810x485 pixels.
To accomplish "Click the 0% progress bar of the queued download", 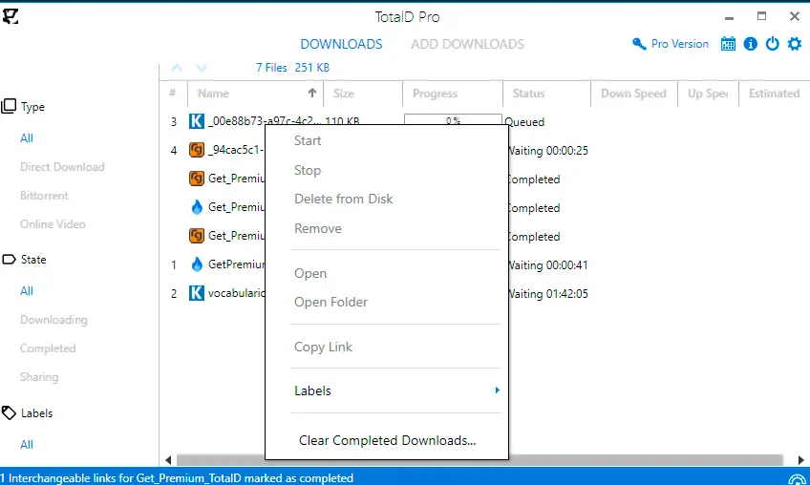I will click(x=453, y=119).
